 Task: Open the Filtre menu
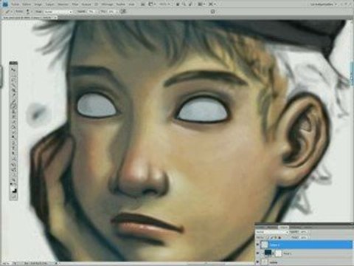(75, 4)
